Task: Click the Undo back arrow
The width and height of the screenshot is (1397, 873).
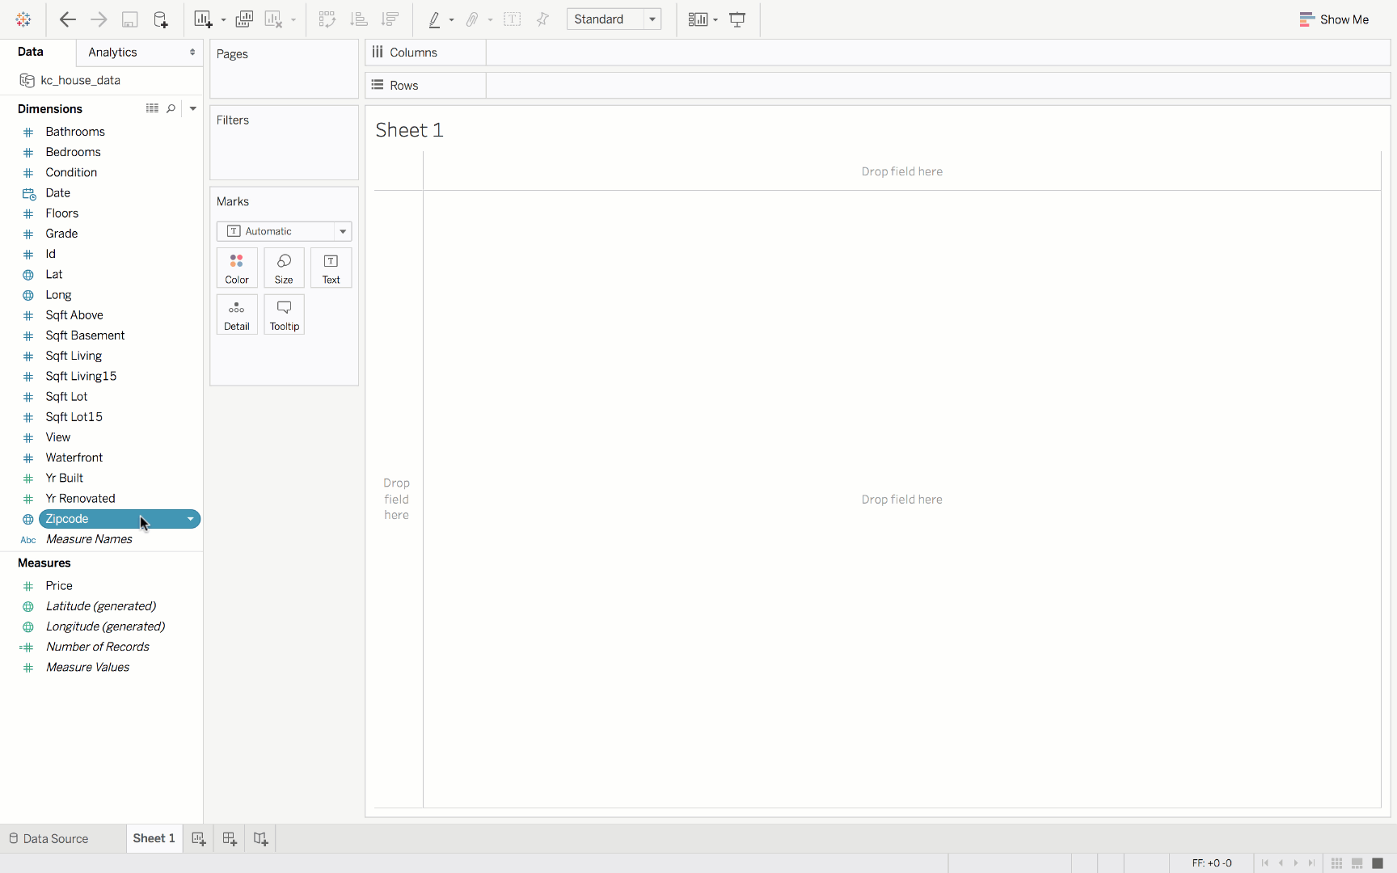Action: 68,19
